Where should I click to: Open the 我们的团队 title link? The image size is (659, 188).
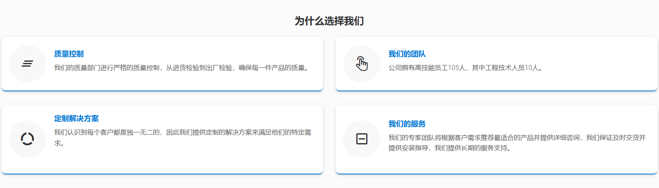(x=407, y=54)
